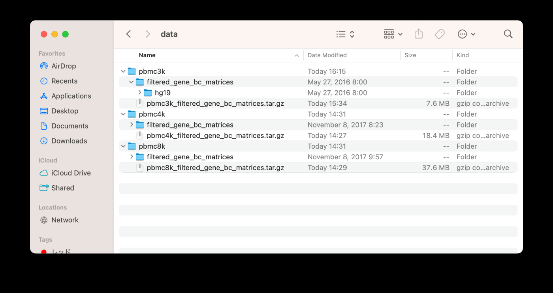Click the Share toolbar icon
Screen dimensions: 553x293
click(419, 34)
